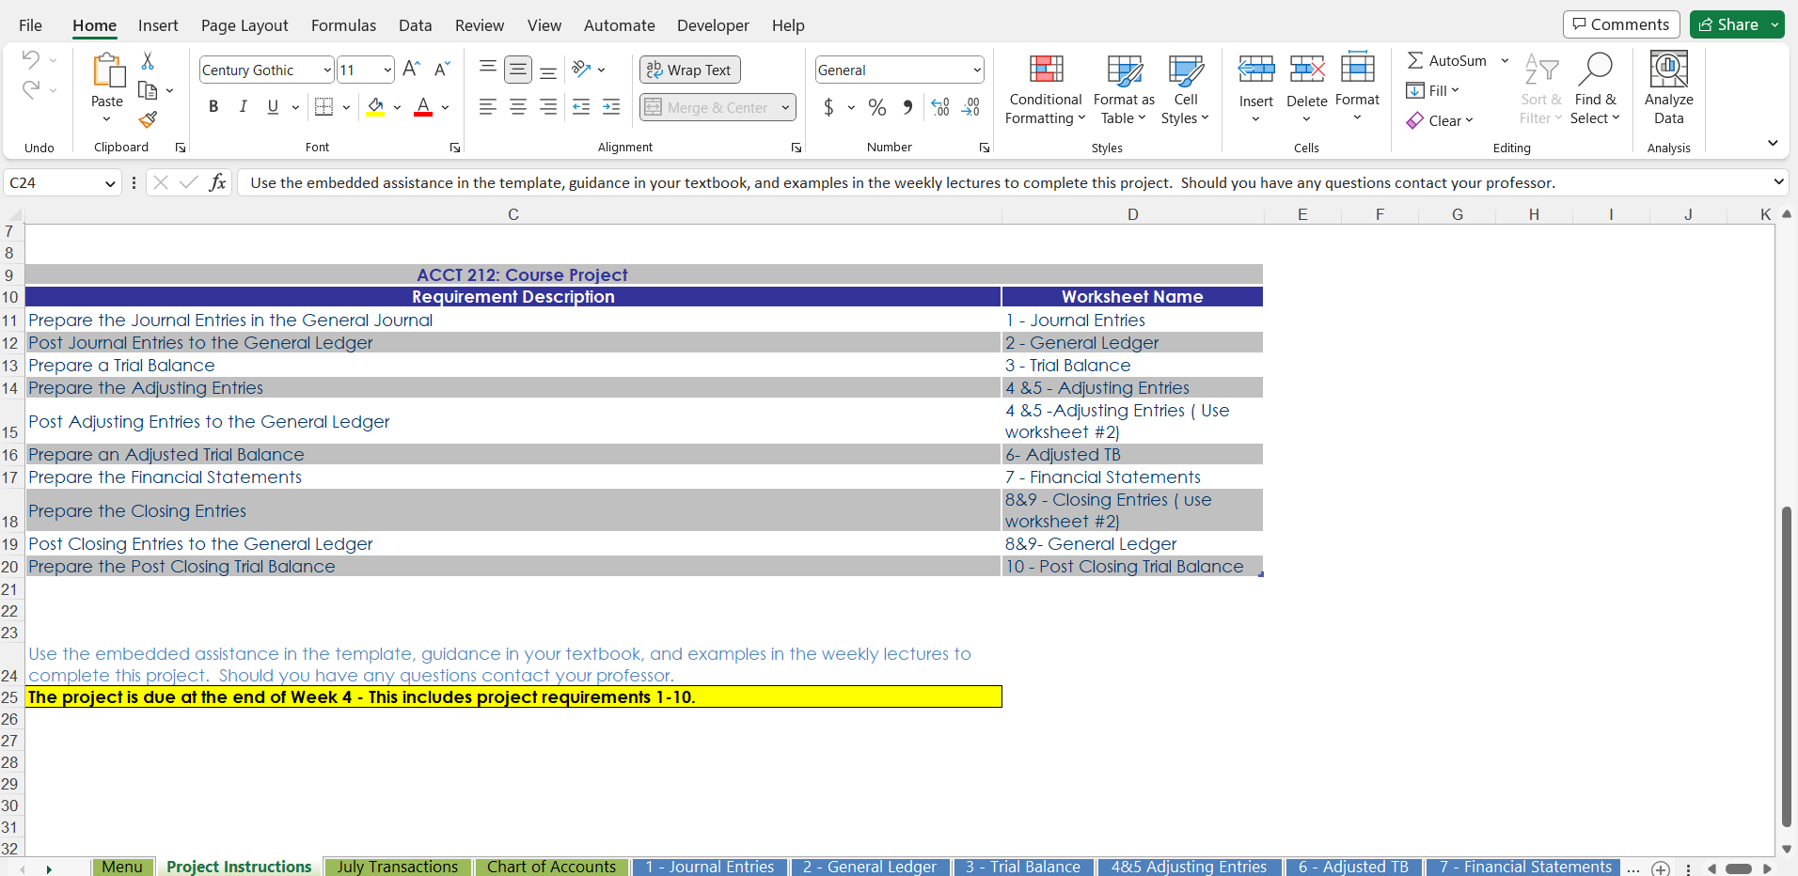This screenshot has width=1798, height=876.
Task: Set Top Align vertical alignment
Action: (488, 70)
